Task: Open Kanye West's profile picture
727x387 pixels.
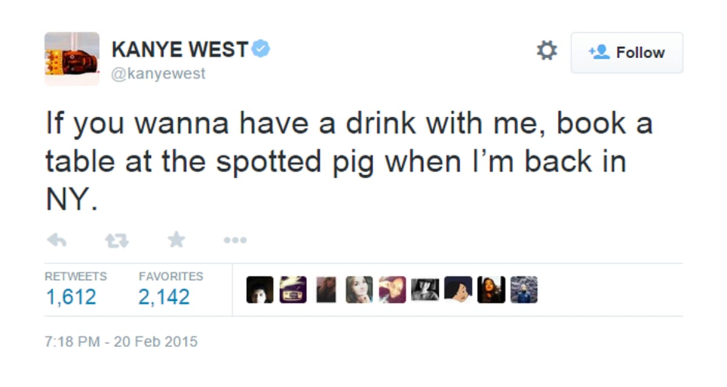Action: click(71, 59)
